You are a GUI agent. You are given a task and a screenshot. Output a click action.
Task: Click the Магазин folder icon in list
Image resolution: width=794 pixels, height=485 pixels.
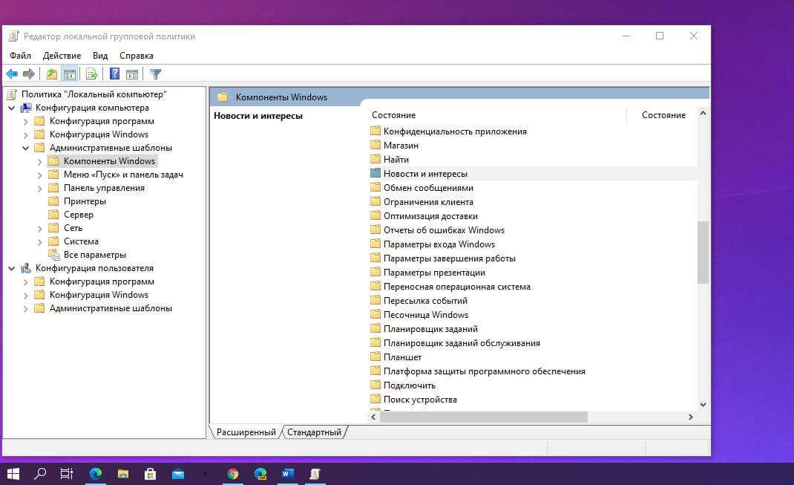coord(375,145)
